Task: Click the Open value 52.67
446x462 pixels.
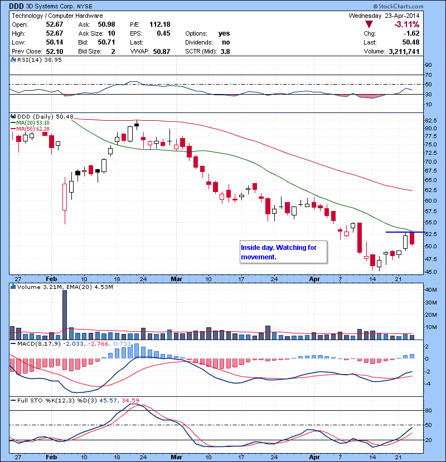Action: 54,24
